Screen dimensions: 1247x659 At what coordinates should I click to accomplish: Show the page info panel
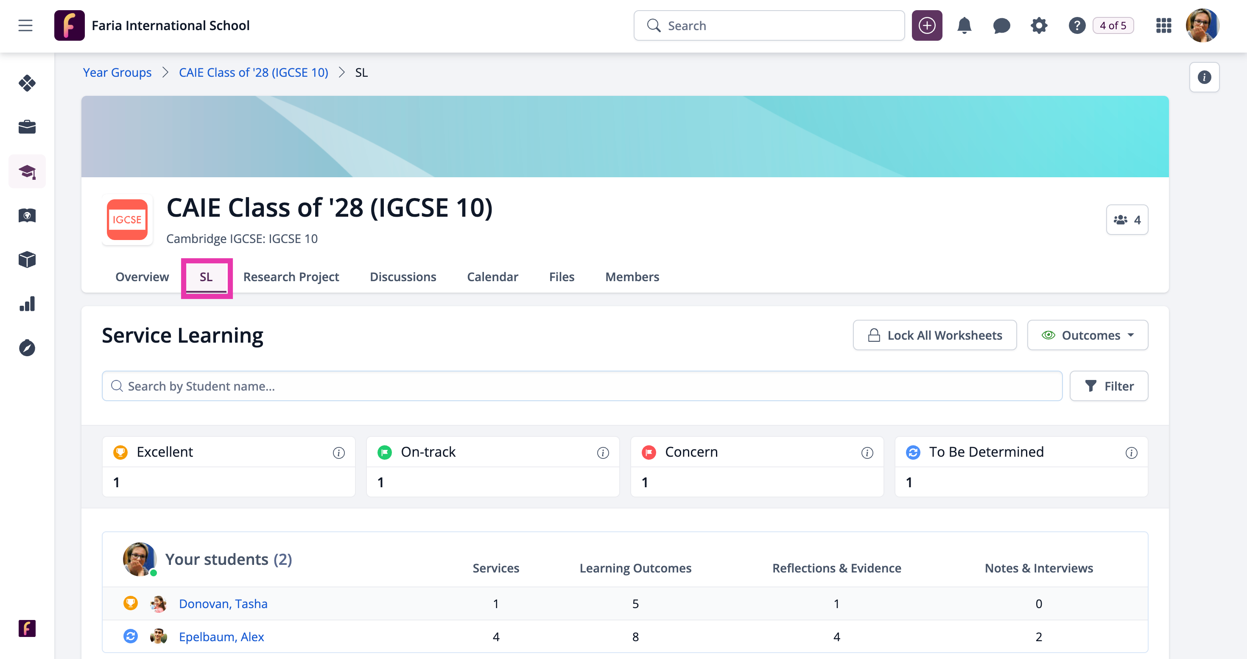click(x=1204, y=77)
